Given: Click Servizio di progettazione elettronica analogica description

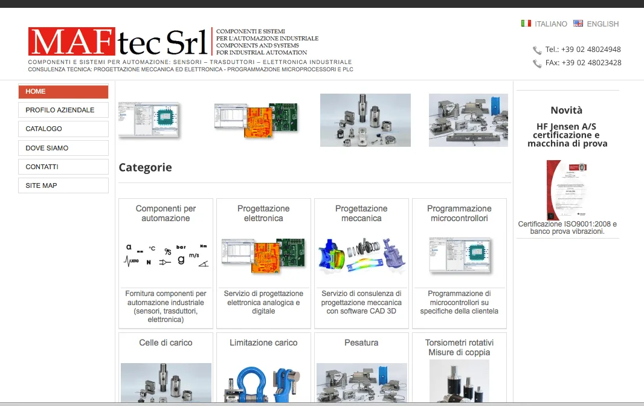Looking at the screenshot, I should click(x=263, y=303).
